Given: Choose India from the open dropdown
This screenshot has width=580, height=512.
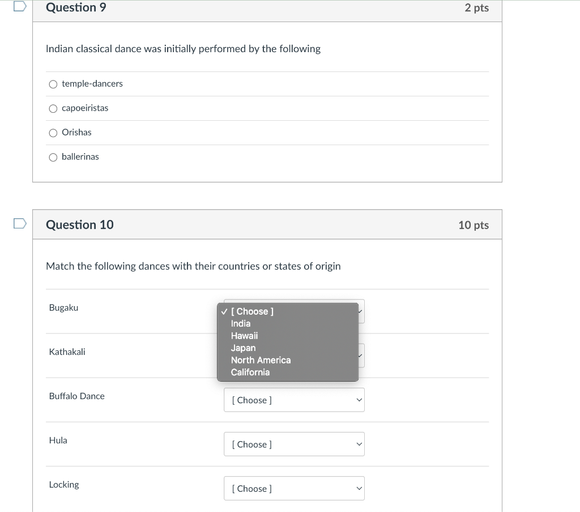Looking at the screenshot, I should (241, 323).
